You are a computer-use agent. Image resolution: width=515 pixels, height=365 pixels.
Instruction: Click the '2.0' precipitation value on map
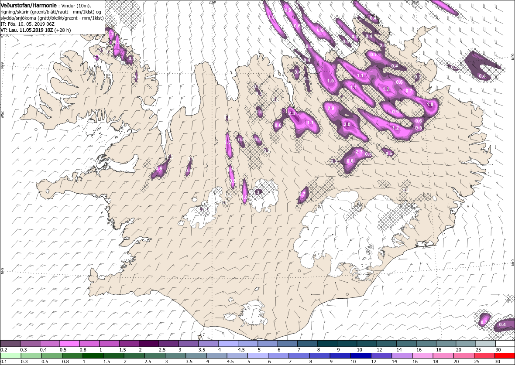347,124
